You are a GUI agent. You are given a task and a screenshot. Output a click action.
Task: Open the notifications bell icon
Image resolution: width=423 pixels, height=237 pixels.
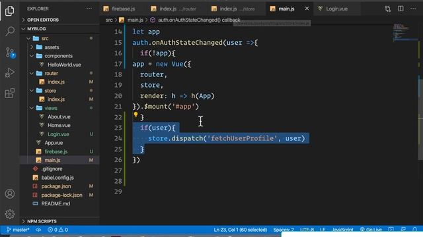(414, 230)
